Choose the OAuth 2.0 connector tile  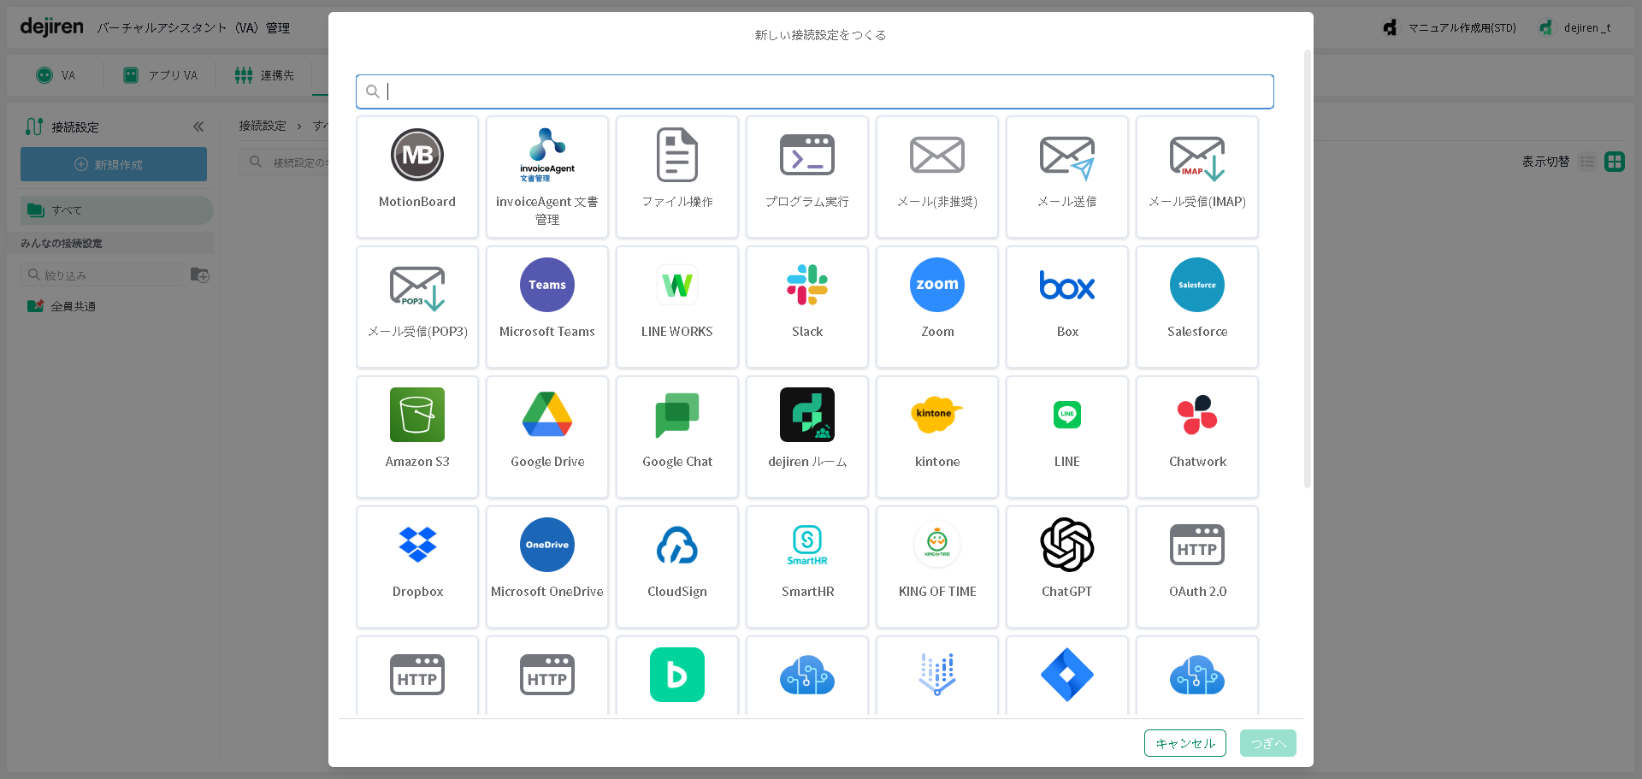point(1196,567)
